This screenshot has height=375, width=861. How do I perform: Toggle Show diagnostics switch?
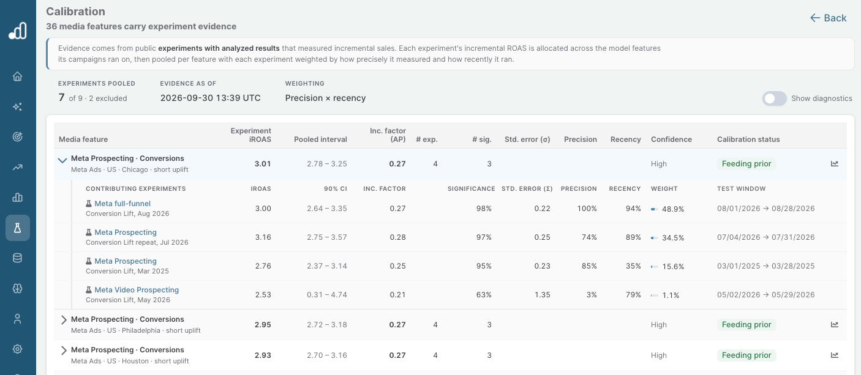point(774,98)
